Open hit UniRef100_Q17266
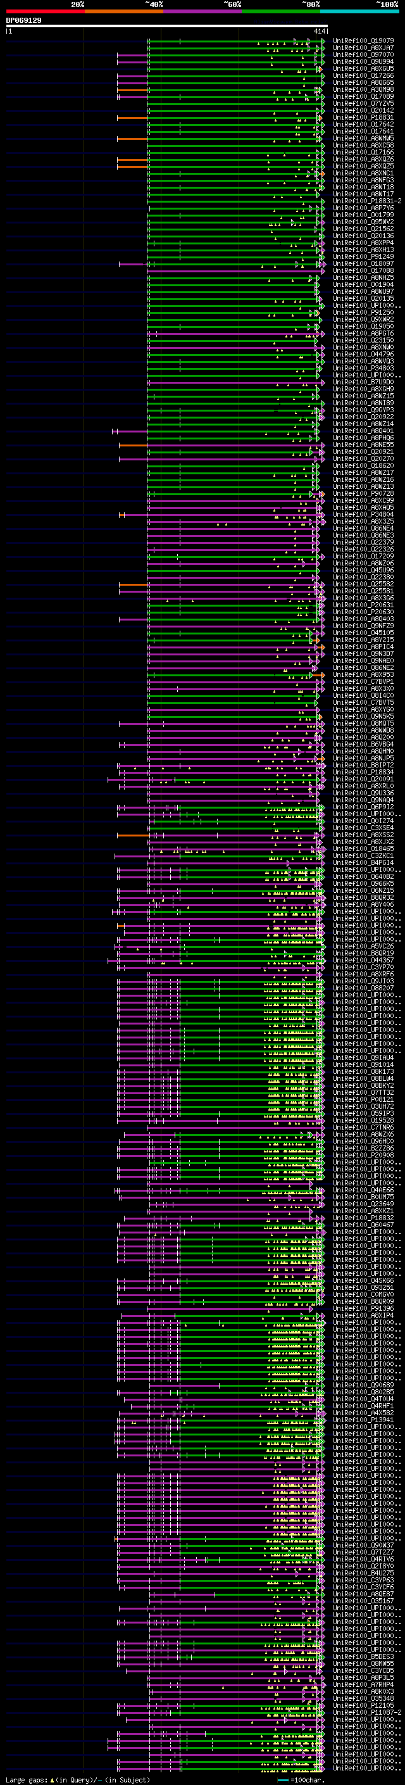The image size is (405, 1785). click(363, 75)
